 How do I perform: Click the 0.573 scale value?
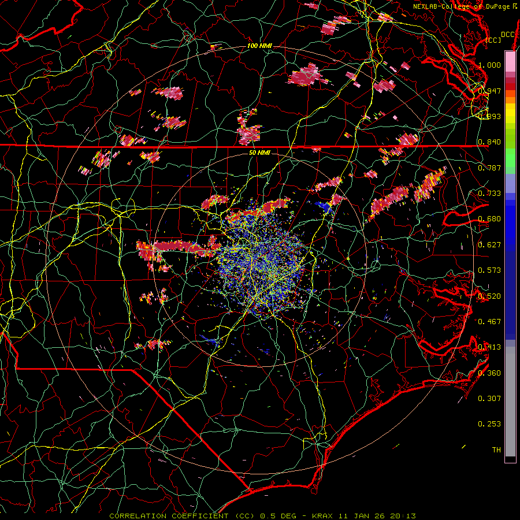click(x=489, y=270)
